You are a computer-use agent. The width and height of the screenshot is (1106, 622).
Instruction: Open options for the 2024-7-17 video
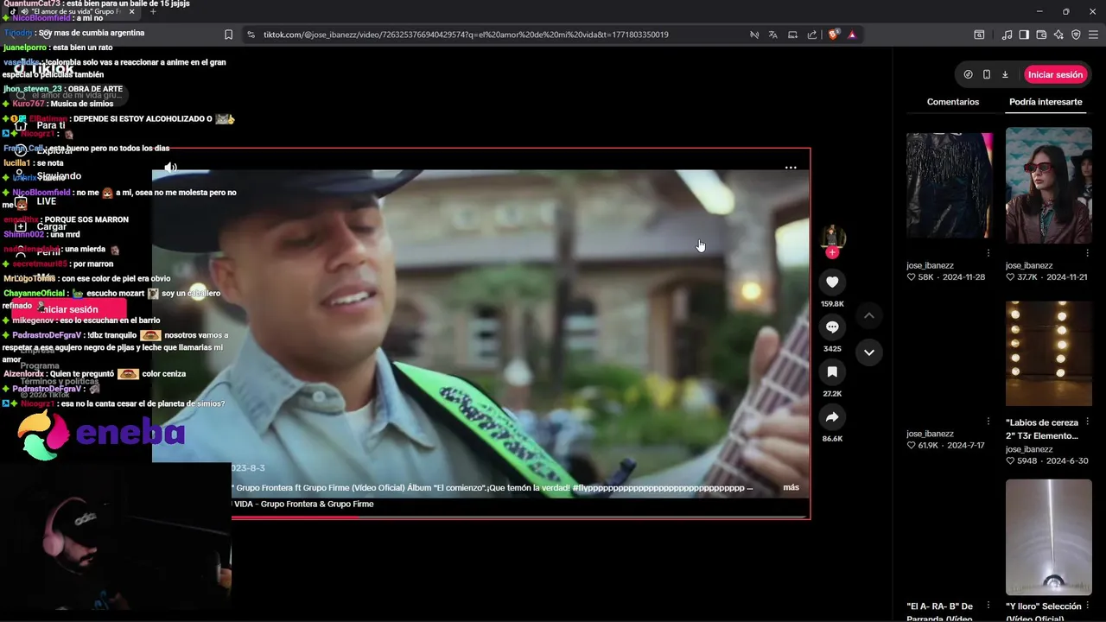pyautogui.click(x=988, y=422)
